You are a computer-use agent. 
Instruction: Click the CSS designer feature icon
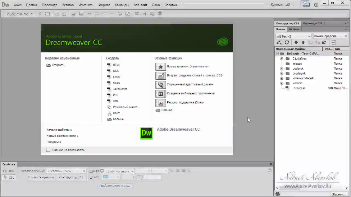(x=160, y=75)
